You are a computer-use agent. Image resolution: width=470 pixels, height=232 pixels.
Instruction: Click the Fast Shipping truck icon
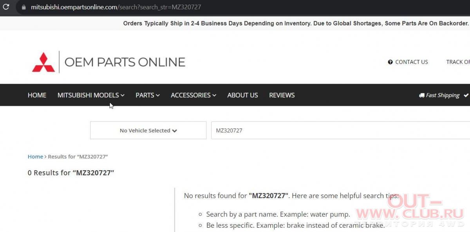click(421, 95)
